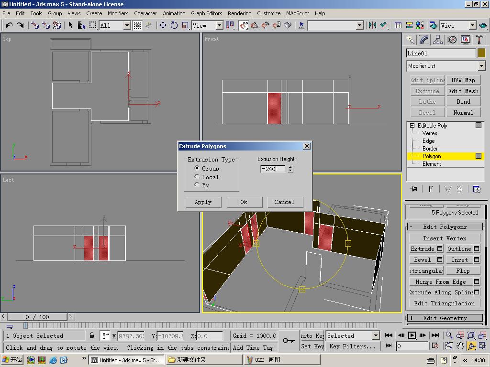Click the Play Animation button

tap(412, 335)
